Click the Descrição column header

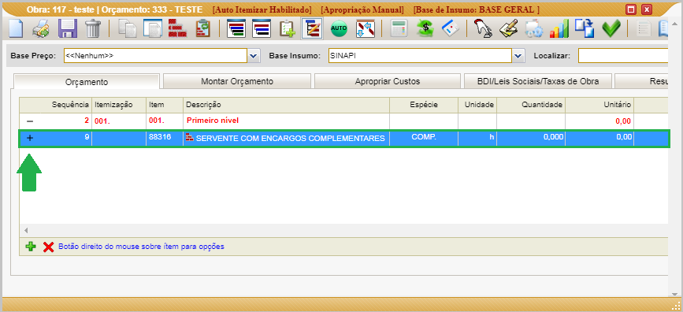coord(286,105)
